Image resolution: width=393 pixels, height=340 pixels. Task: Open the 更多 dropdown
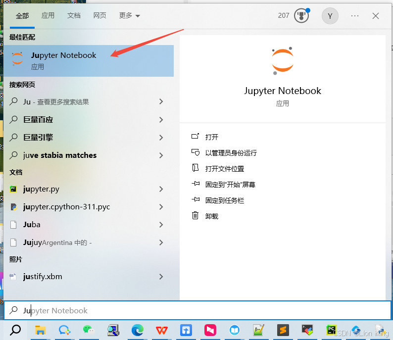(129, 15)
